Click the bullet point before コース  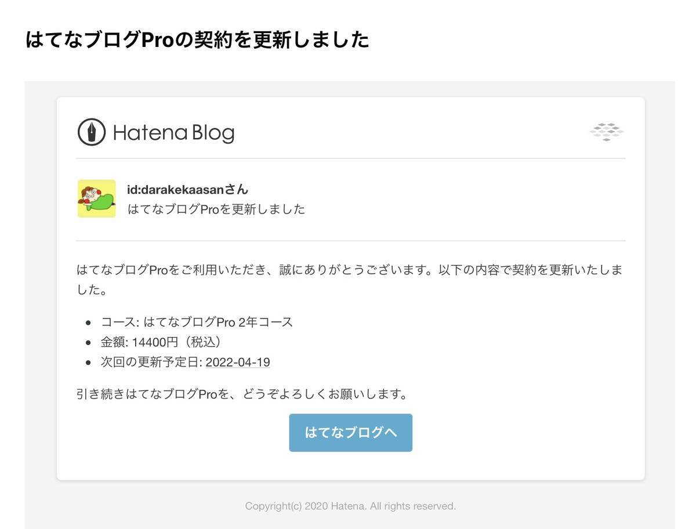(x=88, y=323)
